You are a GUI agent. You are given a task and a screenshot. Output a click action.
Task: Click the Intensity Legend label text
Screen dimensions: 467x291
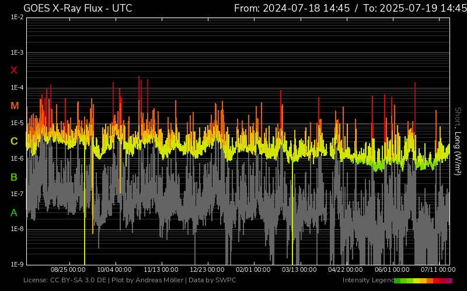(367, 281)
